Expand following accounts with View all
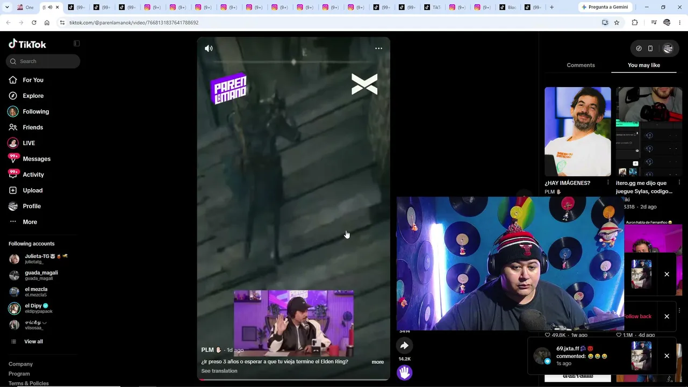Viewport: 688px width, 387px height. tap(33, 342)
